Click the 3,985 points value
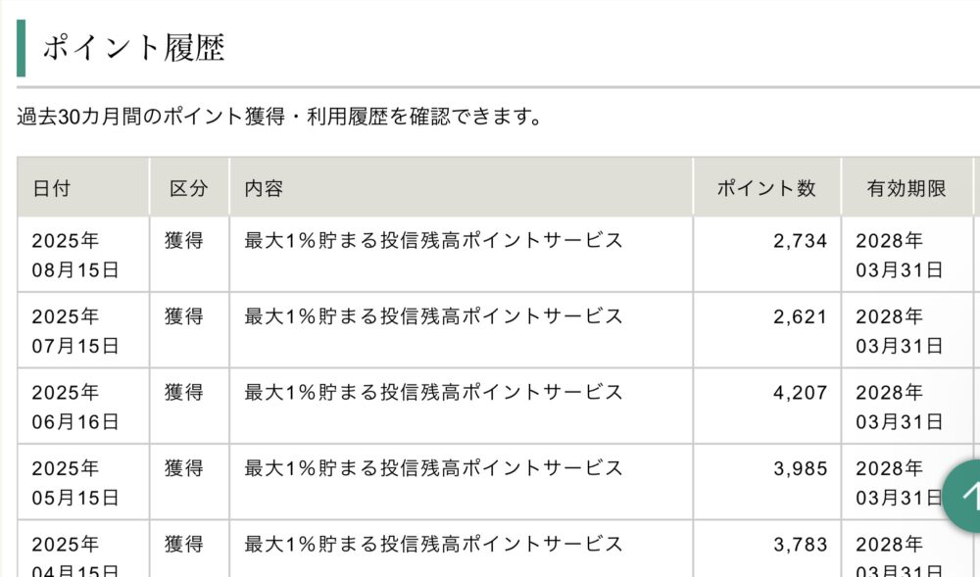 click(800, 469)
